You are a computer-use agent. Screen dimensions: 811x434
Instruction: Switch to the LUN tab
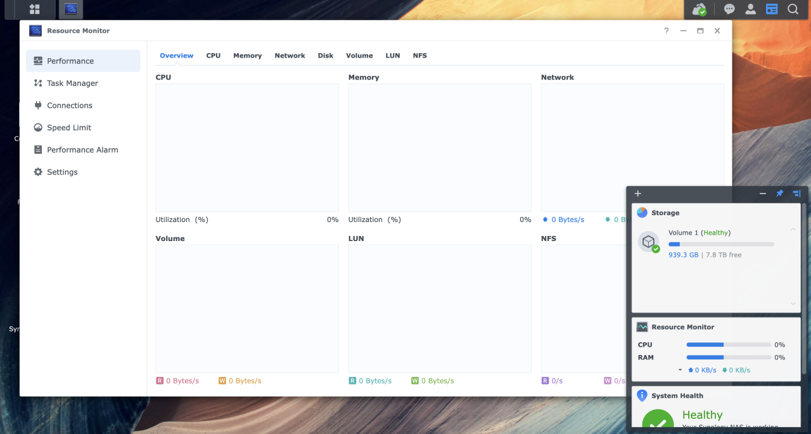click(393, 56)
